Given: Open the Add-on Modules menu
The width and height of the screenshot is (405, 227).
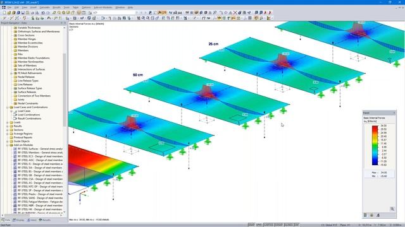Looking at the screenshot, I should click(103, 8).
